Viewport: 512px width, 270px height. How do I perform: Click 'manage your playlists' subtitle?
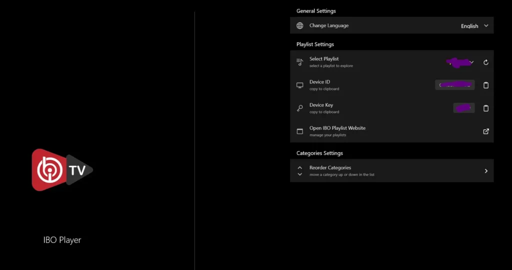tap(328, 135)
